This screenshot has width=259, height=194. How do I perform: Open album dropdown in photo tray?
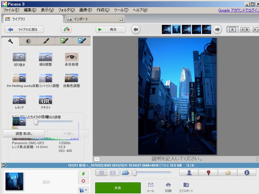click(x=83, y=190)
